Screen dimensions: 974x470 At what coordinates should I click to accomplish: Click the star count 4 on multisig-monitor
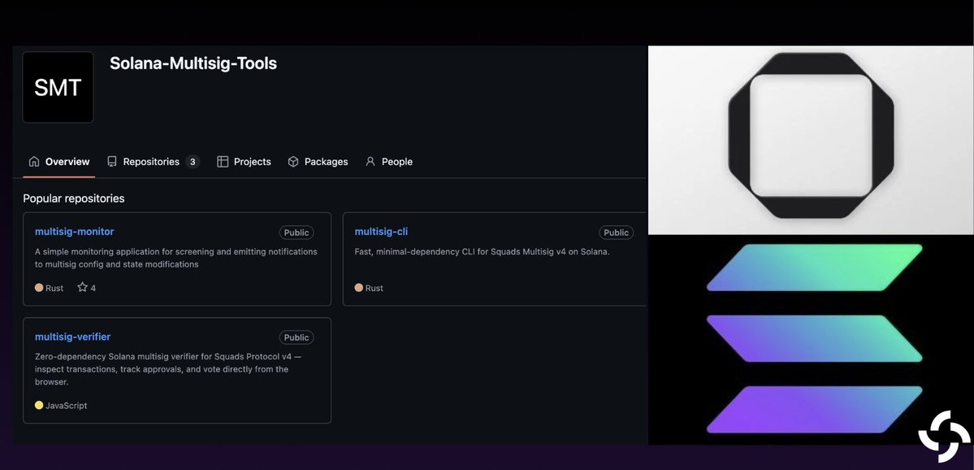93,288
